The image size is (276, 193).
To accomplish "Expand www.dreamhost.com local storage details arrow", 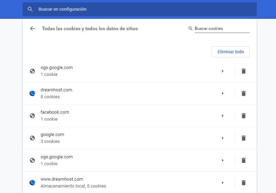I will (223, 183).
